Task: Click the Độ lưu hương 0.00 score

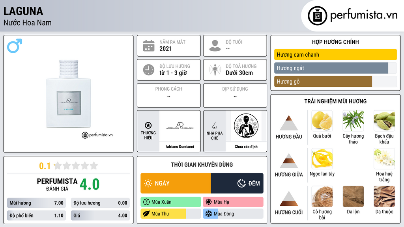Action: tap(100, 203)
